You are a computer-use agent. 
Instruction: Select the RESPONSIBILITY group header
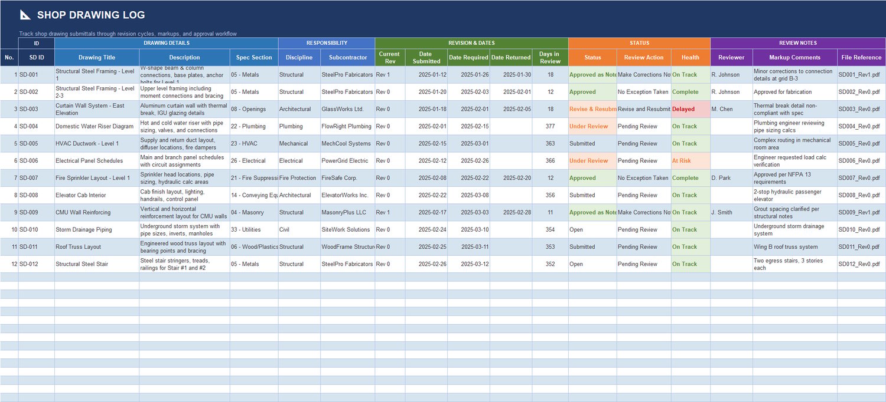(x=326, y=43)
